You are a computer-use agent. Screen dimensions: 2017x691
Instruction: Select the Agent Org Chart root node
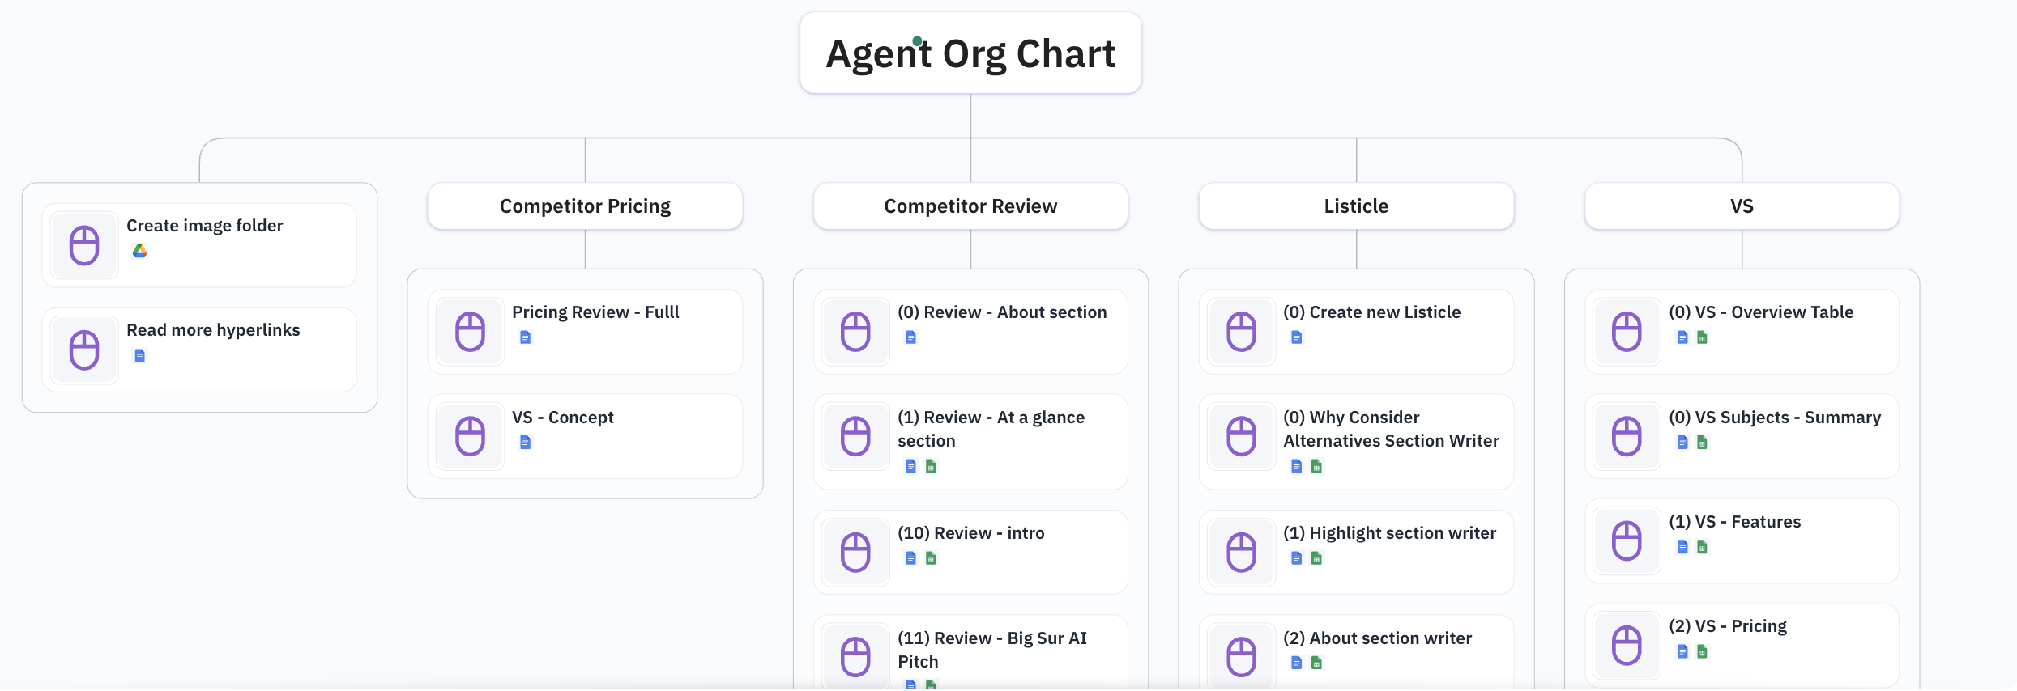[x=970, y=53]
